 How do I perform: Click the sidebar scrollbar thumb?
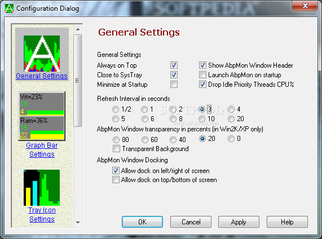tap(78, 81)
